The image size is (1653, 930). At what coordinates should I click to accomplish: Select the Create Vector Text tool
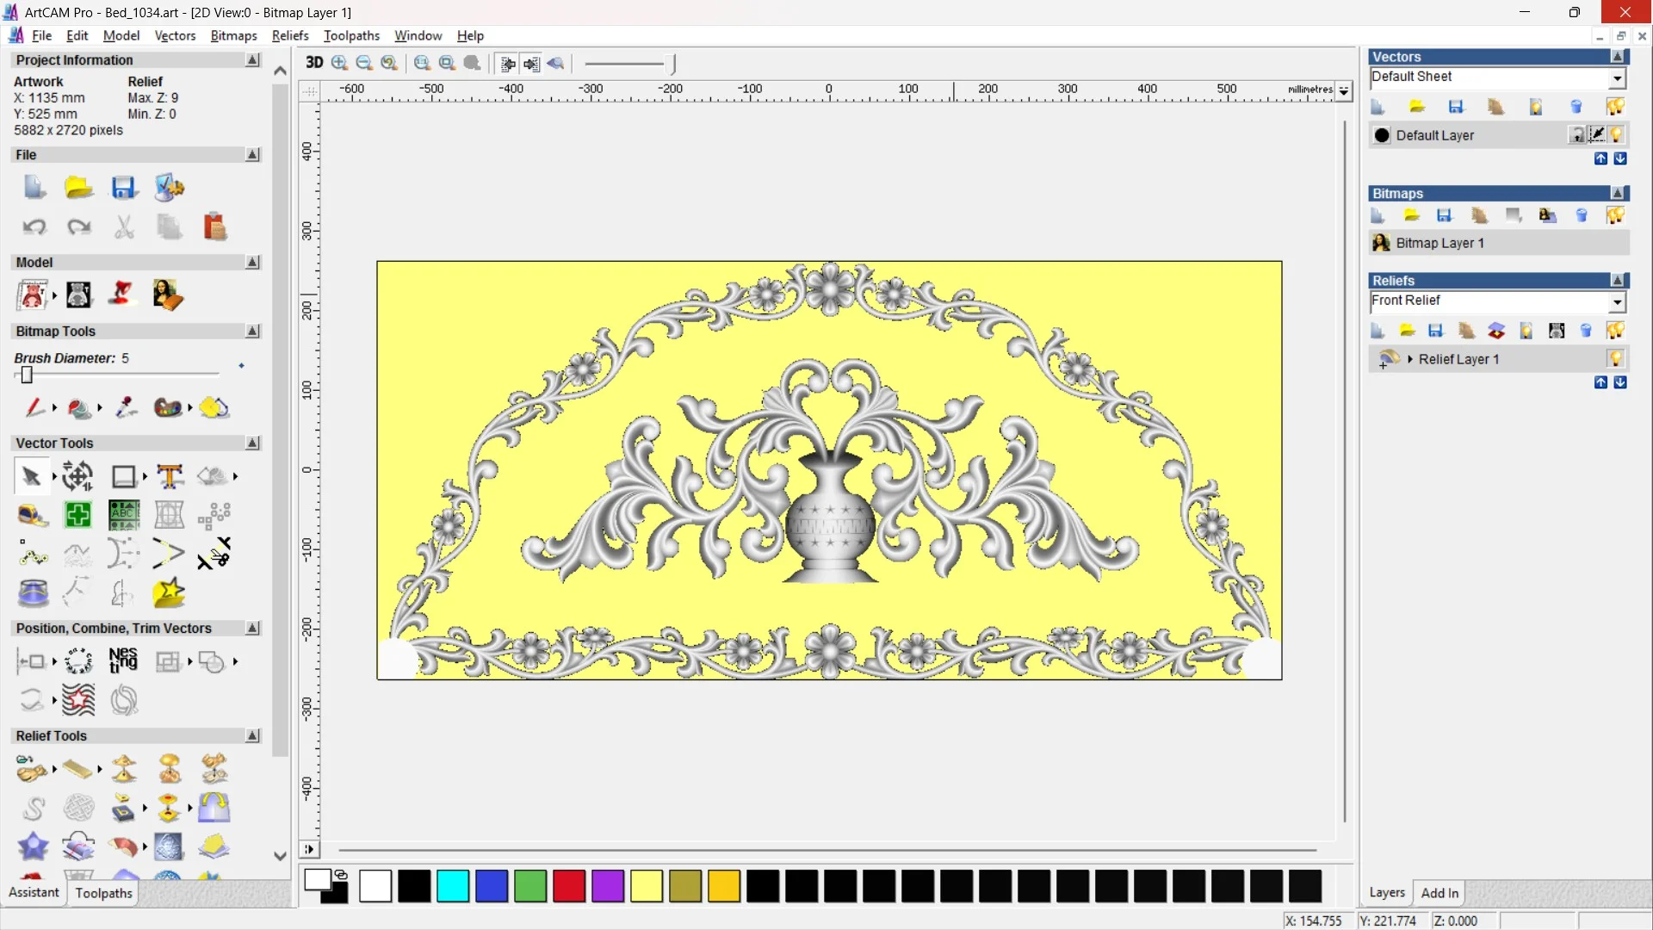click(x=170, y=476)
